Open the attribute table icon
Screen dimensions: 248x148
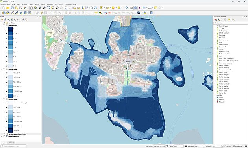[x=131, y=8]
